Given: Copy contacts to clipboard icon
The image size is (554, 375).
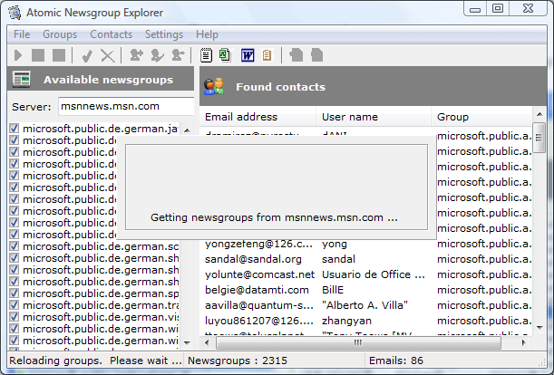Looking at the screenshot, I should (267, 55).
